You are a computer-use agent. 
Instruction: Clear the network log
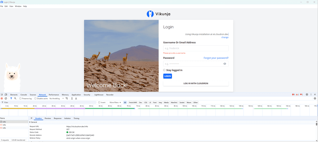coord(6,98)
